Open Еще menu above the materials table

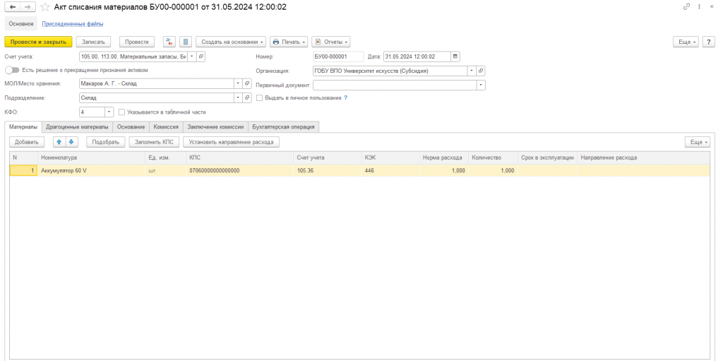click(x=697, y=142)
